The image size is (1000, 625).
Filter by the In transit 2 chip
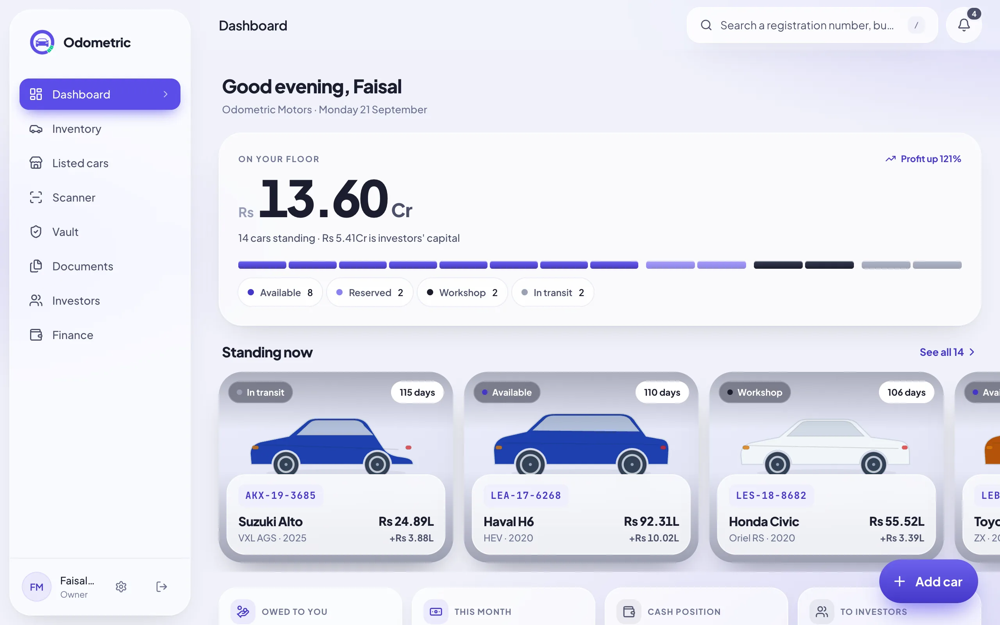(552, 292)
